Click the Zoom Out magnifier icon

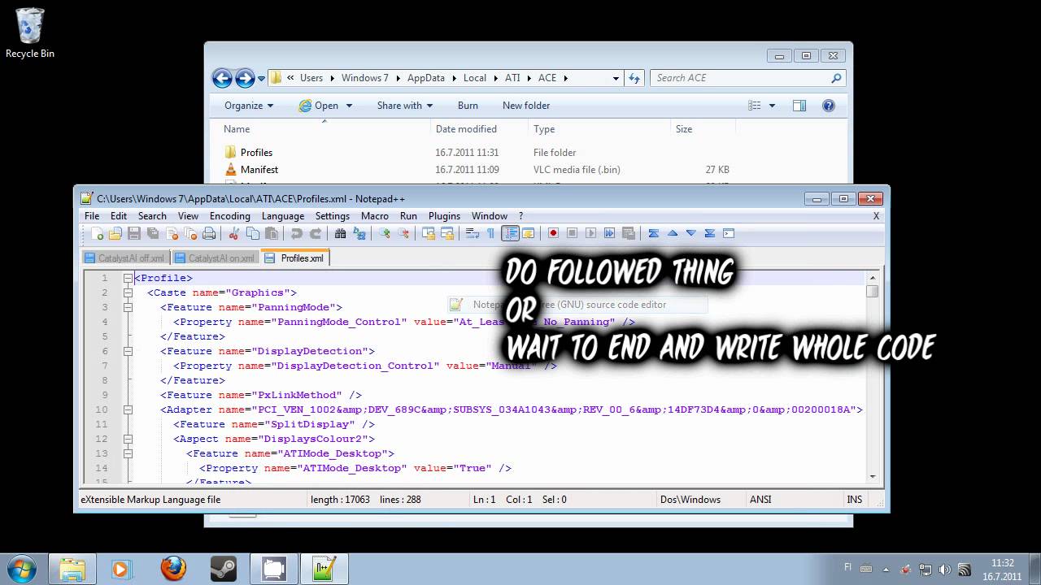pos(403,233)
